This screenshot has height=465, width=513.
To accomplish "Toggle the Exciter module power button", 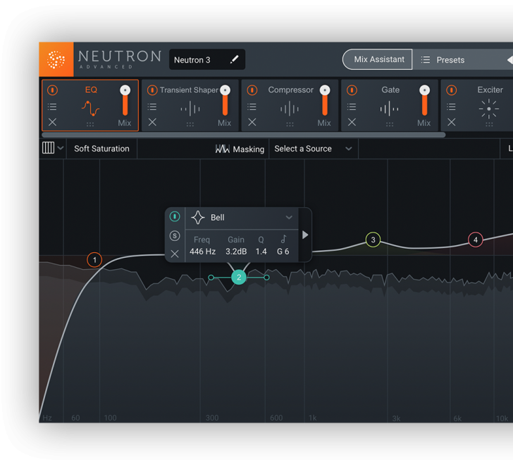I will 452,90.
